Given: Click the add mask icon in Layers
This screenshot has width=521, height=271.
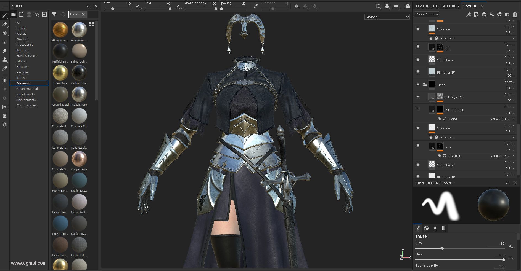Looking at the screenshot, I should pyautogui.click(x=476, y=14).
